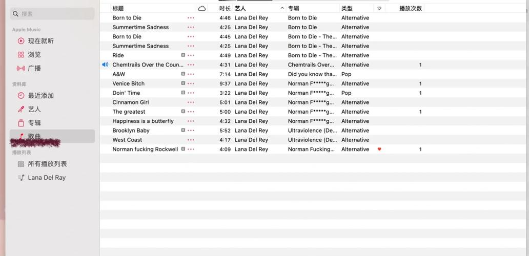
Task: Open options dots for West Coast
Action: coord(191,140)
